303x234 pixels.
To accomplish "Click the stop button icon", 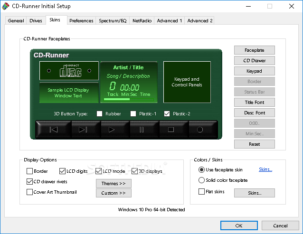I will [x=171, y=130].
